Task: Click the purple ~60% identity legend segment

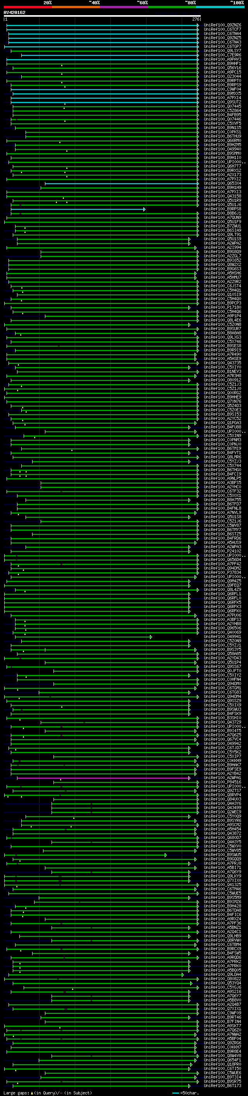Action: (124, 7)
